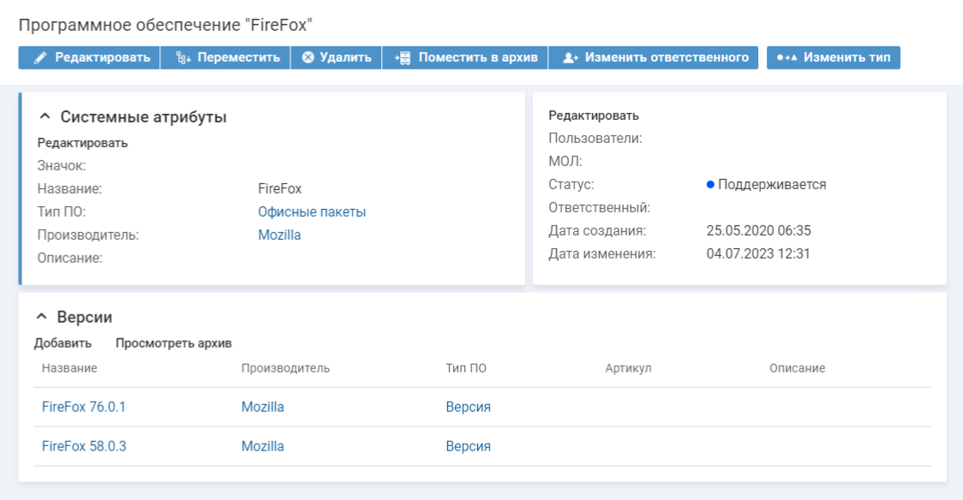Click the Статус: label
This screenshot has height=500, width=963.
tap(571, 185)
